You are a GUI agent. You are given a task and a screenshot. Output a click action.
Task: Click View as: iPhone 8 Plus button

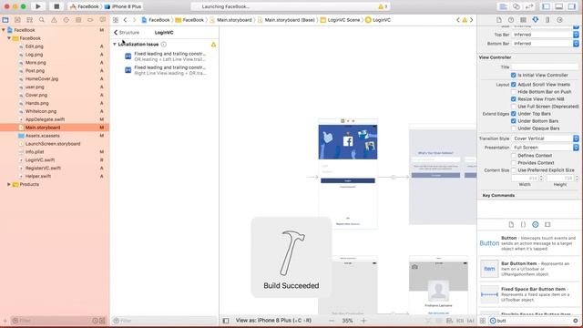point(273,320)
